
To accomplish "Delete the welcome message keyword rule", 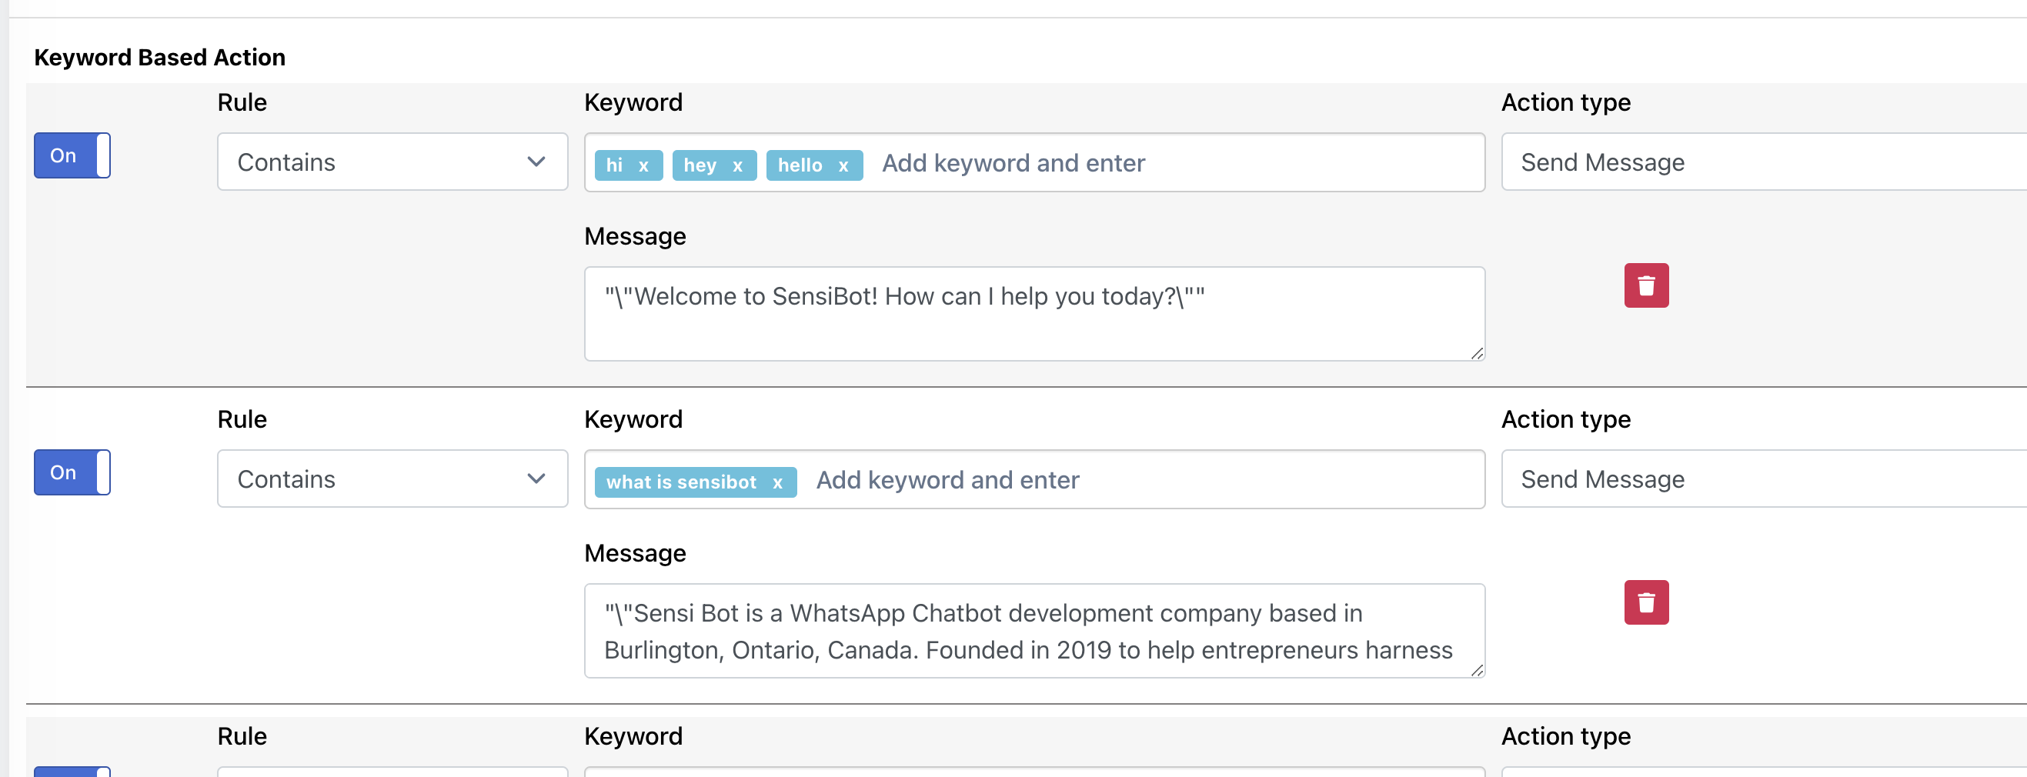I will pyautogui.click(x=1645, y=285).
